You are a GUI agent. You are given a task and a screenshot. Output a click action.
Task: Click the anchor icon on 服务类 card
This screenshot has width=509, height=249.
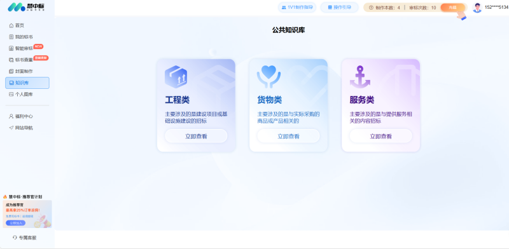(360, 77)
